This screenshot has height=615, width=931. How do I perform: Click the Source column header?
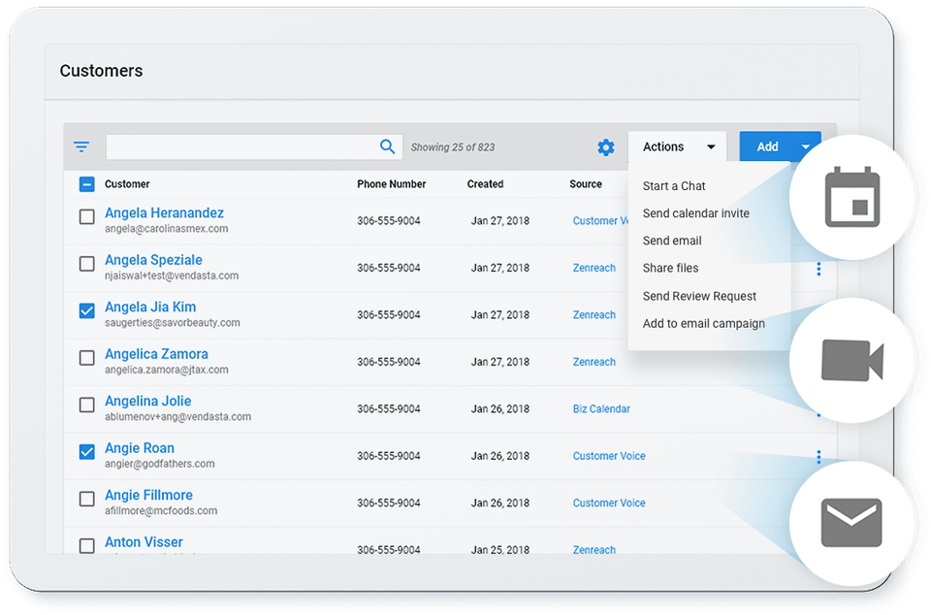tap(586, 184)
